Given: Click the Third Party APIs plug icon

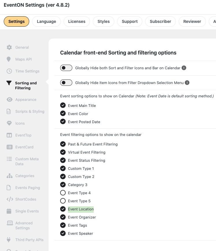Looking at the screenshot, I should (x=9, y=240).
